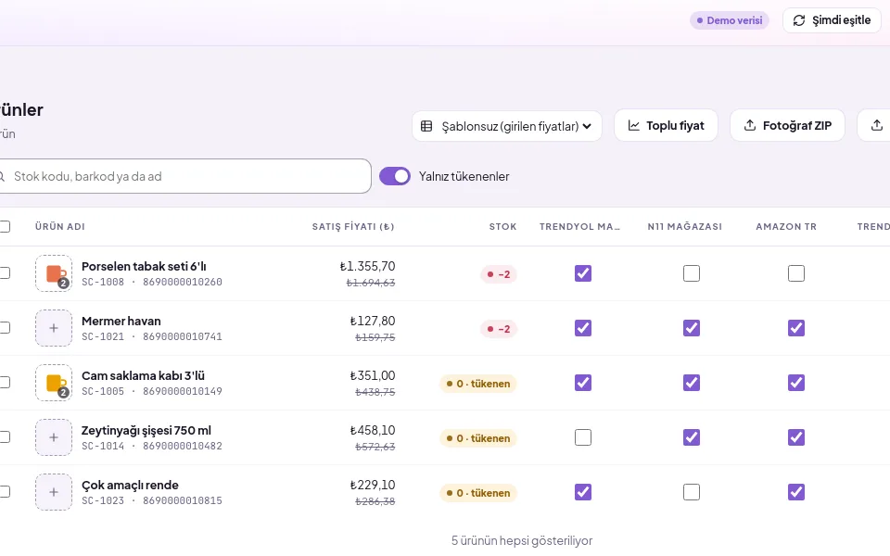
Task: Add image for Zeytinyağı şişesi 750 ml
Action: (54, 437)
